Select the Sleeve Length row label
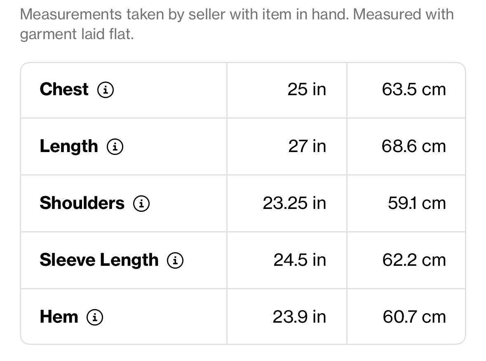Viewport: 486px width, 361px height. [99, 260]
